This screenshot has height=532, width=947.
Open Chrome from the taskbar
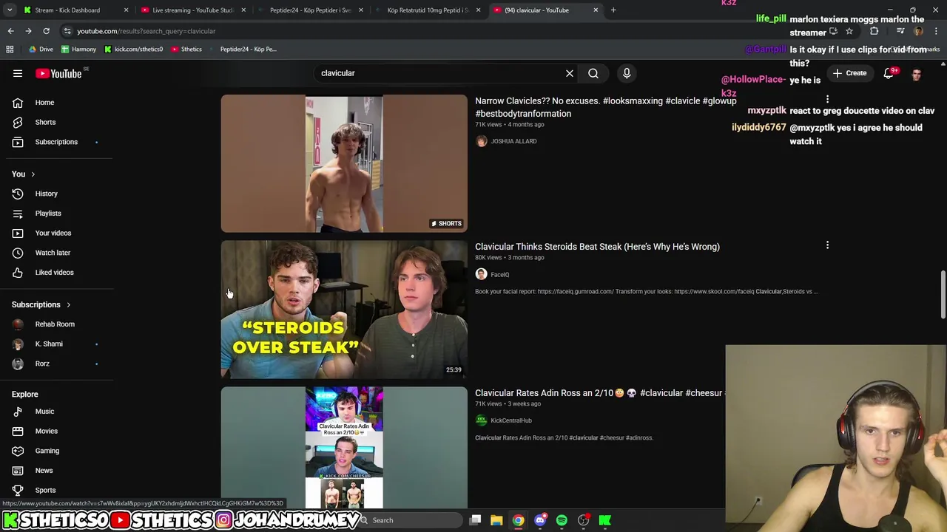tap(518, 520)
